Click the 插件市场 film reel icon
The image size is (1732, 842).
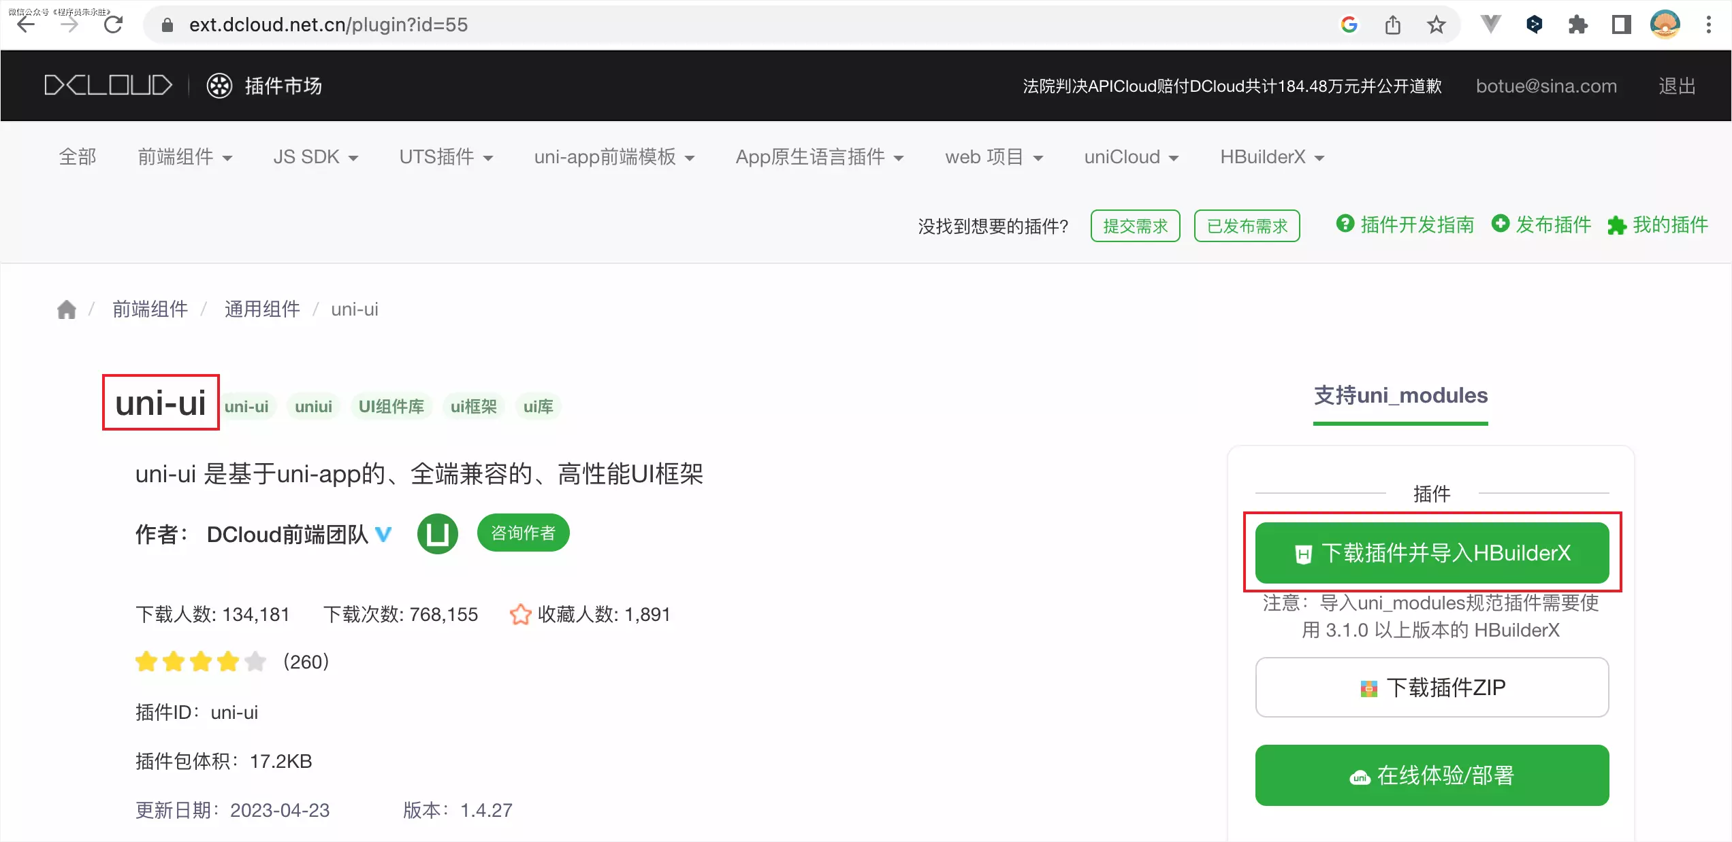click(x=218, y=86)
